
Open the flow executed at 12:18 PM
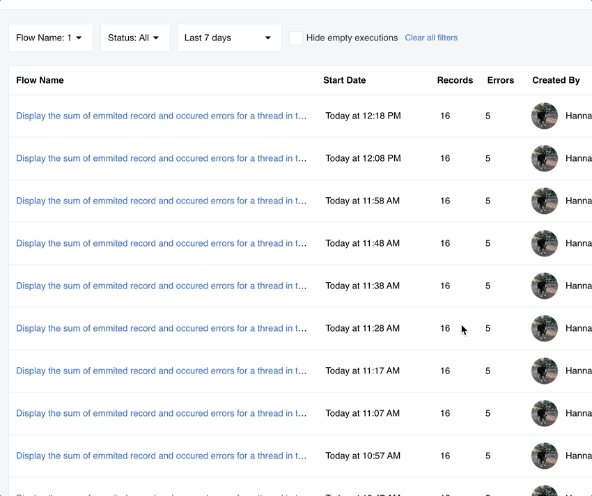click(162, 116)
